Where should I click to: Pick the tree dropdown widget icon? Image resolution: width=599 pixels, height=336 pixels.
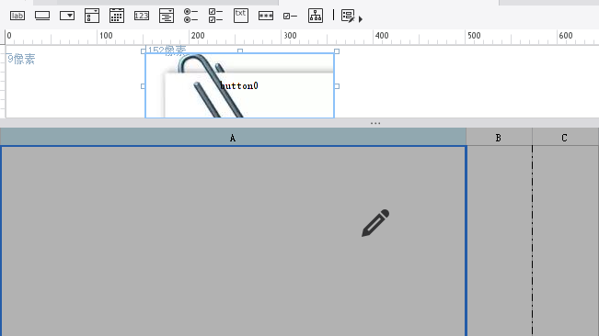(167, 16)
